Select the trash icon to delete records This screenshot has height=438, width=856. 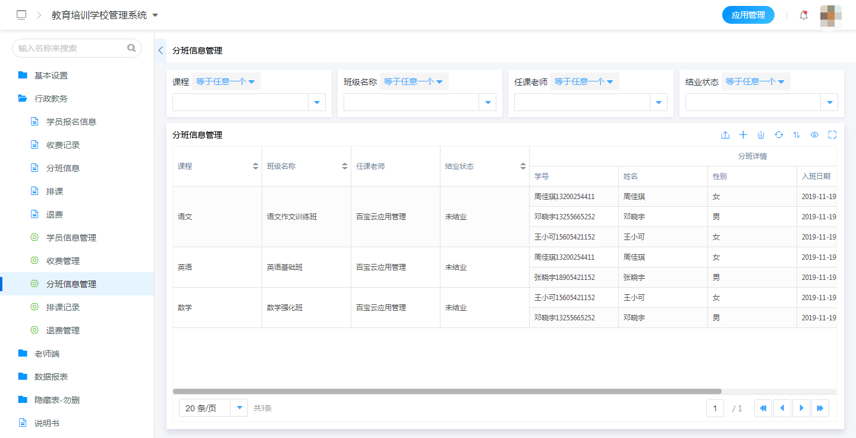point(761,135)
